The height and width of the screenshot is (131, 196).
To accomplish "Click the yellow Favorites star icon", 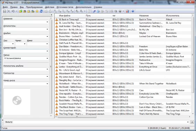I will point(37,11).
